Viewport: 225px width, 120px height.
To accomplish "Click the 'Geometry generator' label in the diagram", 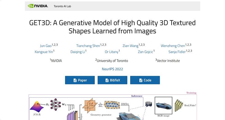I will 101,115.
